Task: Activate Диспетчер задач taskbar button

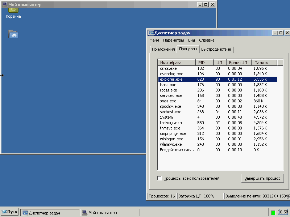Action: pyautogui.click(x=50, y=213)
